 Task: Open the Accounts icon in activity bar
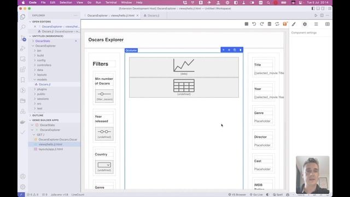(23, 176)
